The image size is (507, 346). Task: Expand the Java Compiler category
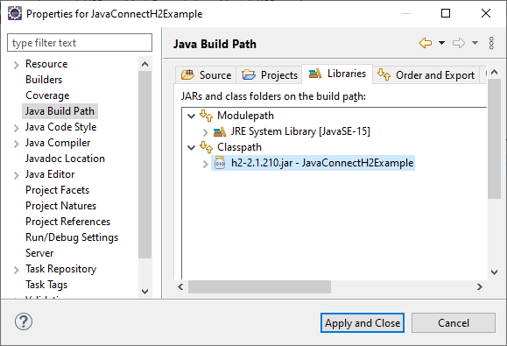pyautogui.click(x=17, y=144)
